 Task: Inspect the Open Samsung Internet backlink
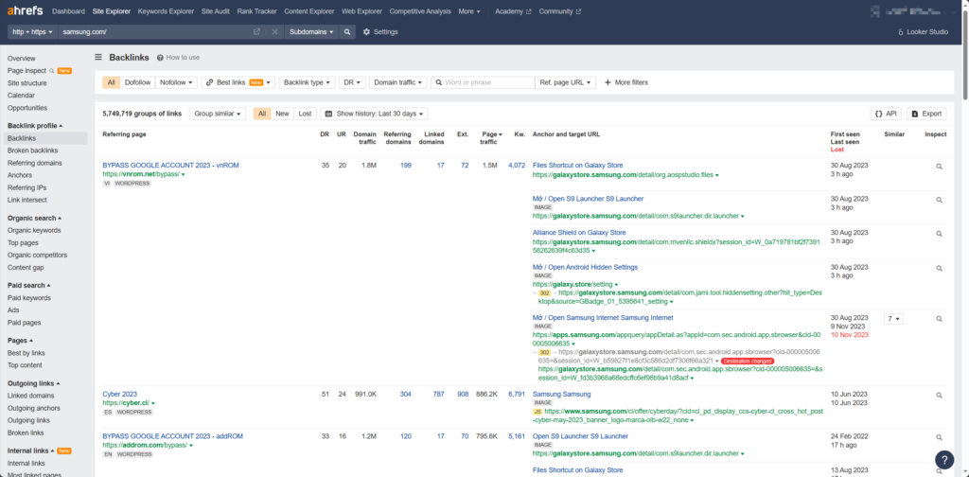coord(940,319)
